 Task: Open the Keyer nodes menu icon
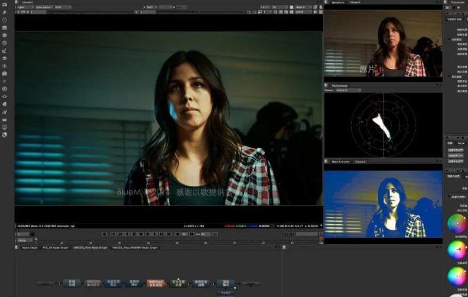[x=5, y=50]
